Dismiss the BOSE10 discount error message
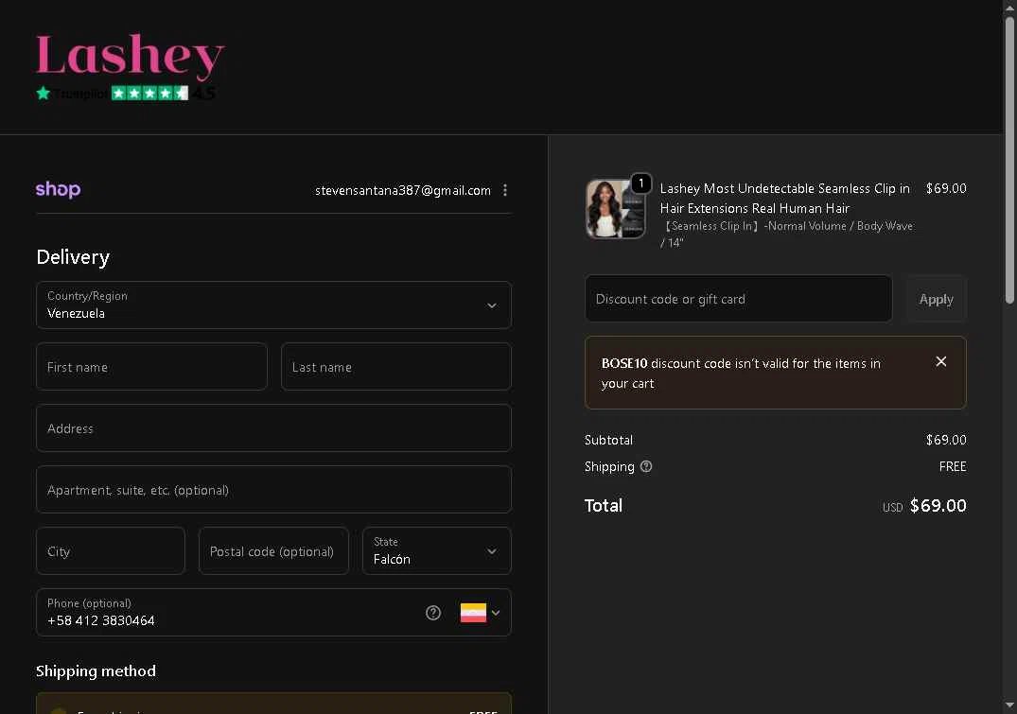The image size is (1017, 714). (941, 361)
